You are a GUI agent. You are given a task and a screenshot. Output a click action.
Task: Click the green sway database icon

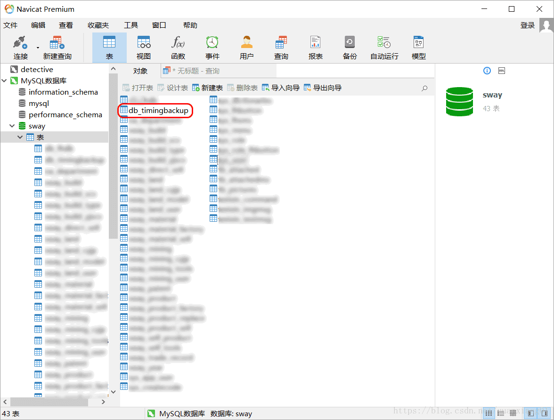click(459, 101)
